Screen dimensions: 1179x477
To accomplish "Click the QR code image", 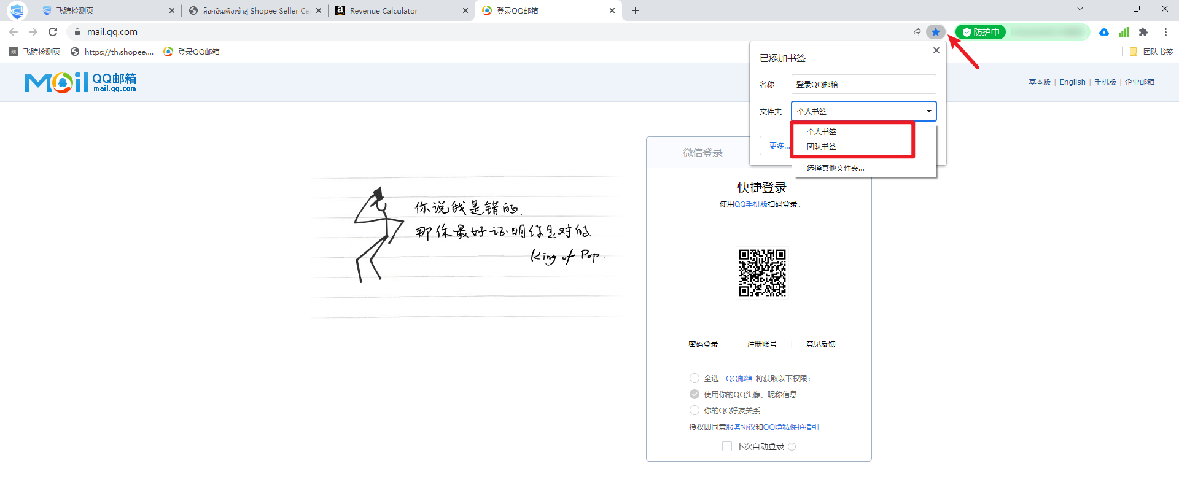I will tap(762, 273).
